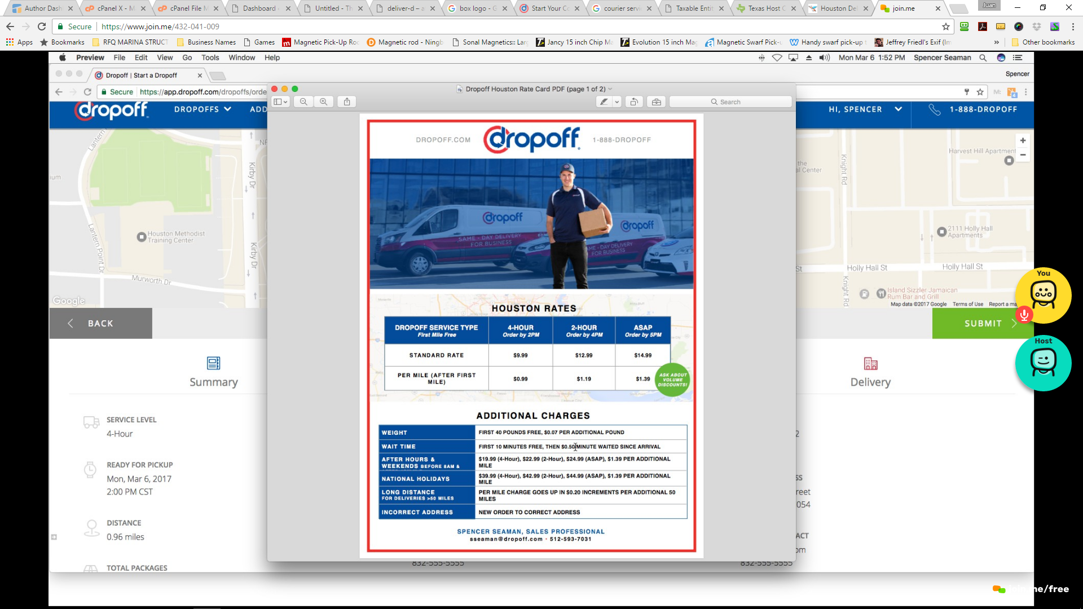The height and width of the screenshot is (609, 1083).
Task: Open the Preview application menu
Action: (x=90, y=58)
